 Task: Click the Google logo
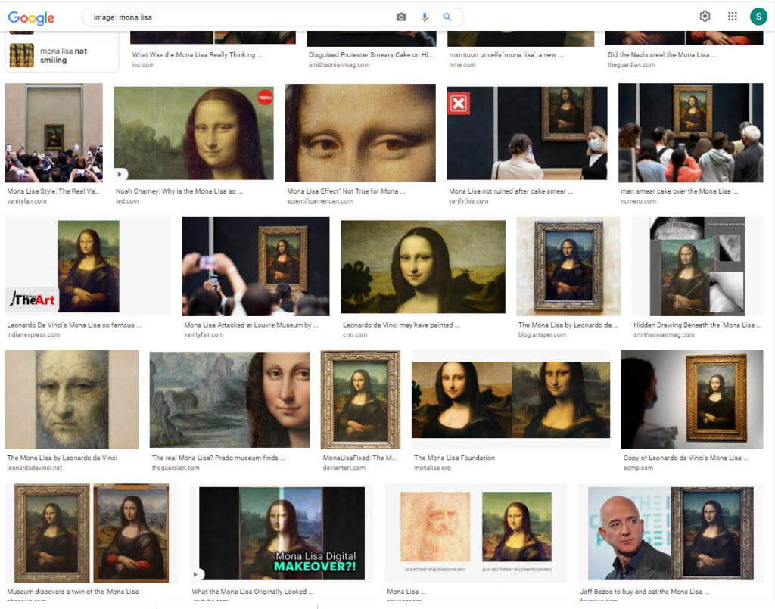click(x=31, y=17)
